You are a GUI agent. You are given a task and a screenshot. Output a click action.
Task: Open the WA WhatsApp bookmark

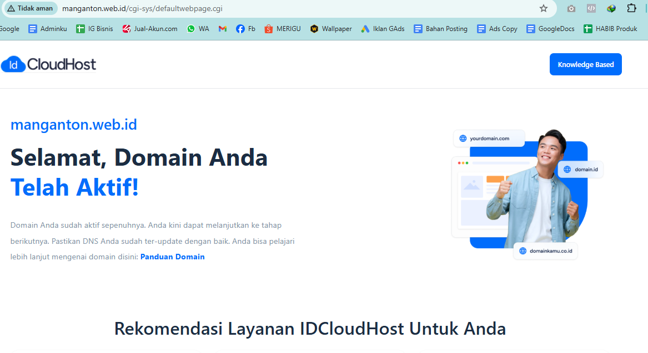point(198,29)
